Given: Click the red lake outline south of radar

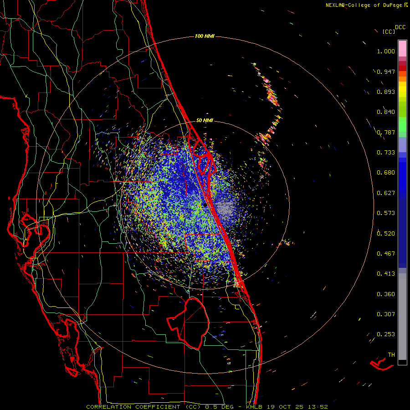Looking at the screenshot, I should (x=188, y=323).
